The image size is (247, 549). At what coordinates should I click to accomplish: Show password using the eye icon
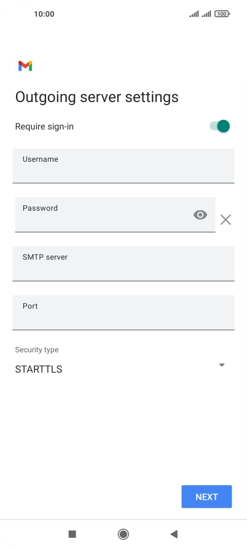point(200,215)
